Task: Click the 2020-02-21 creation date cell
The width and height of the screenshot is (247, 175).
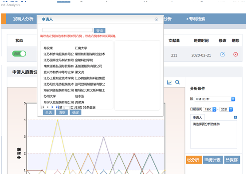Action: pyautogui.click(x=201, y=56)
